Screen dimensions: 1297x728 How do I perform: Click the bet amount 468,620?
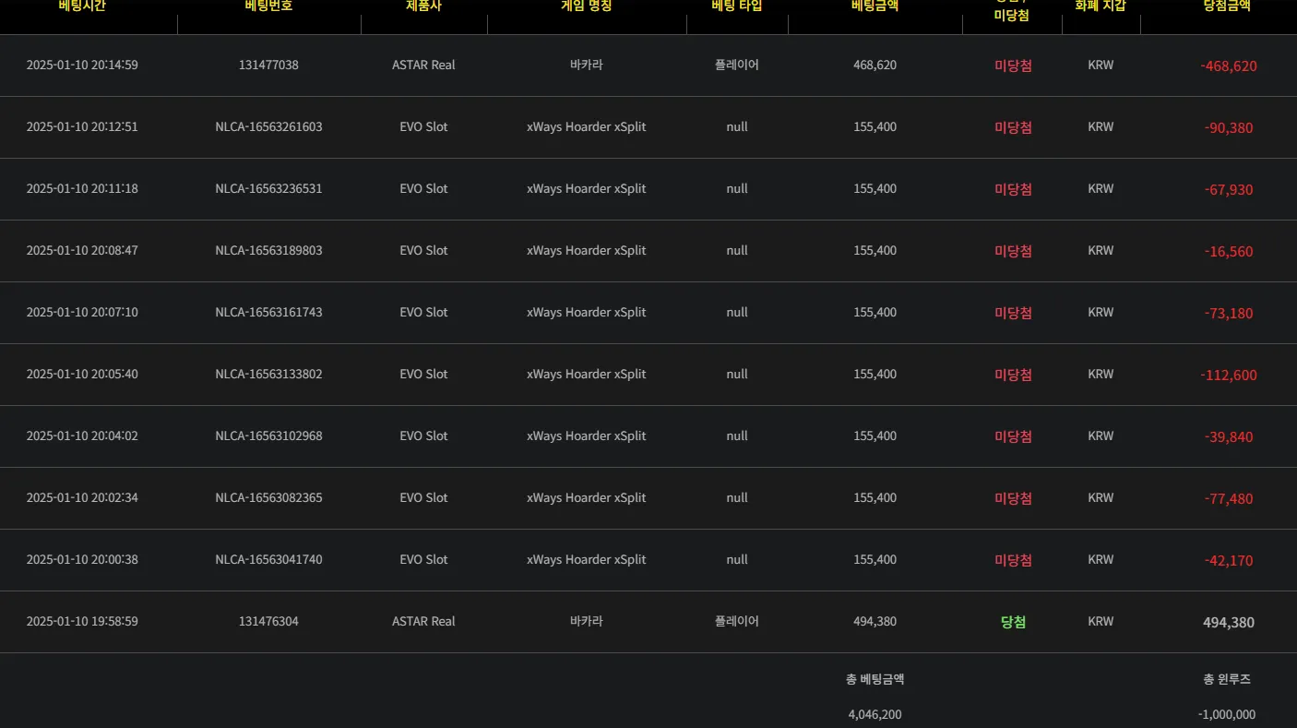point(875,66)
